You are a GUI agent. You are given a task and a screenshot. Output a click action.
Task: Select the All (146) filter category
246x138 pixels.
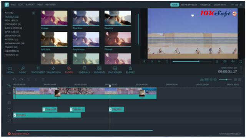(x=9, y=13)
